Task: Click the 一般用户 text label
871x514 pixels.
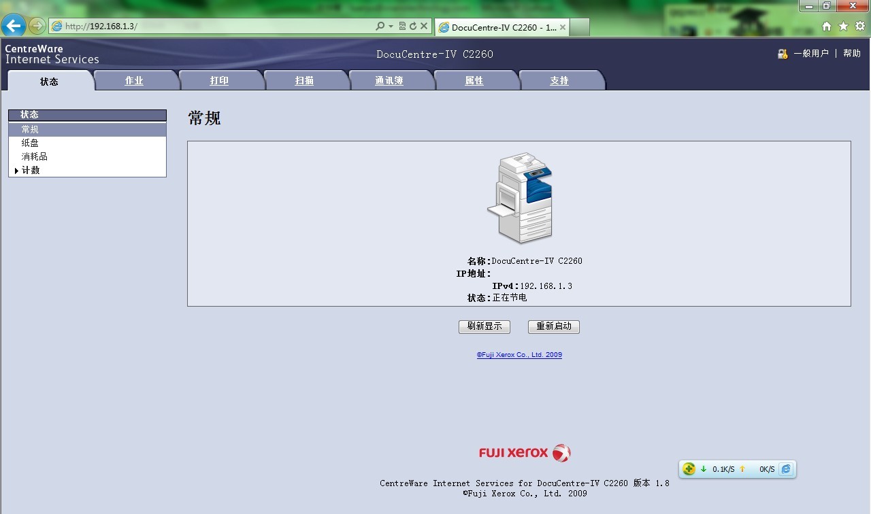Action: (811, 53)
